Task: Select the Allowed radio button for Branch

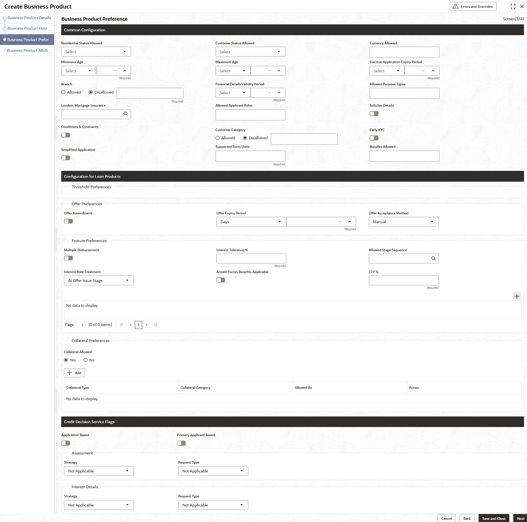Action: click(x=63, y=92)
